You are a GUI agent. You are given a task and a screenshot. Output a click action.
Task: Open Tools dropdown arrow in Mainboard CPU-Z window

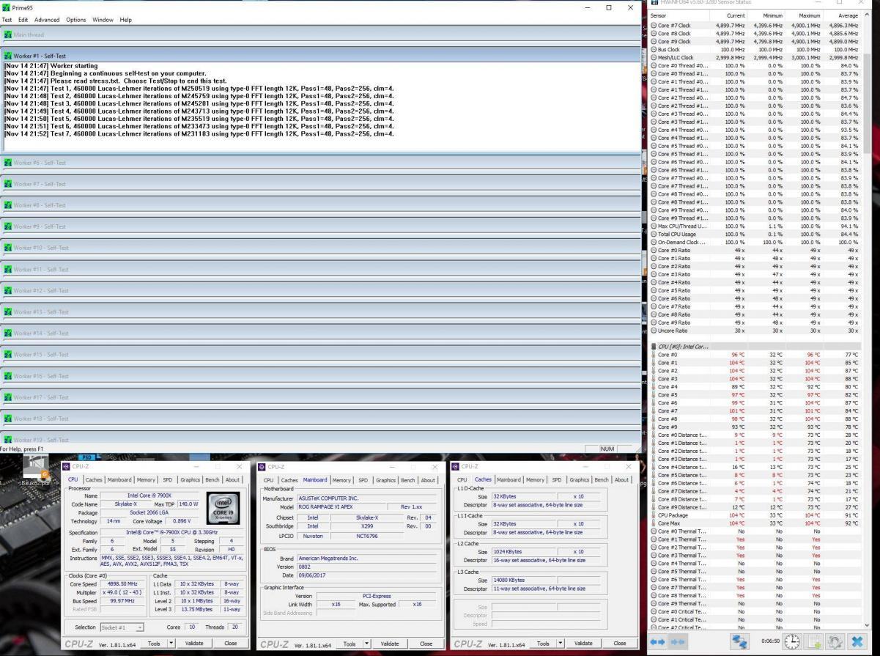(x=367, y=644)
